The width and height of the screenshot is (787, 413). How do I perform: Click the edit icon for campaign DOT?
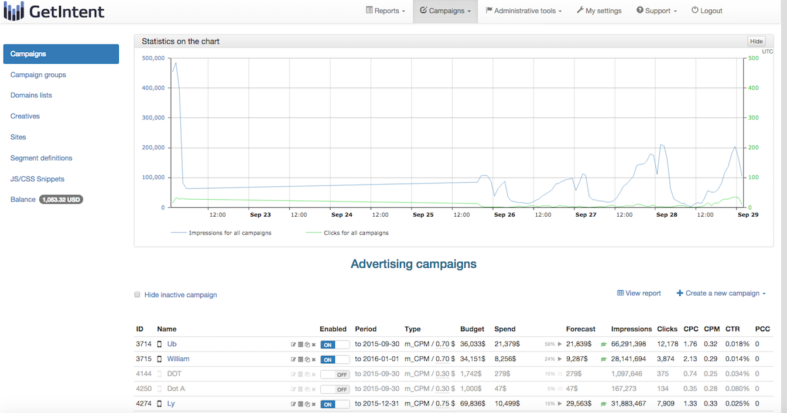293,374
